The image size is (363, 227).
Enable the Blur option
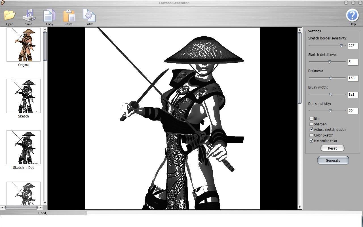point(311,119)
